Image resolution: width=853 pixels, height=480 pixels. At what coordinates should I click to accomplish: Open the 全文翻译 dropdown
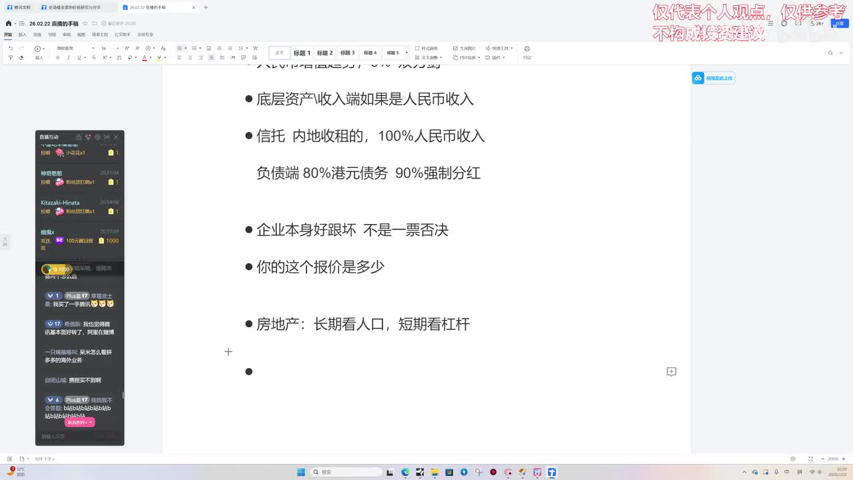(x=428, y=57)
